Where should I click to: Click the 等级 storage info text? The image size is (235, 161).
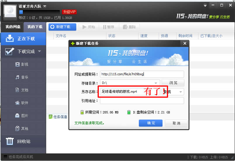(x=45, y=18)
